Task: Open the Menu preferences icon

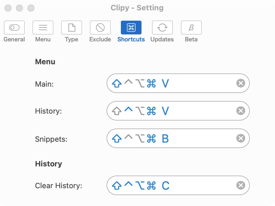Action: pyautogui.click(x=43, y=28)
